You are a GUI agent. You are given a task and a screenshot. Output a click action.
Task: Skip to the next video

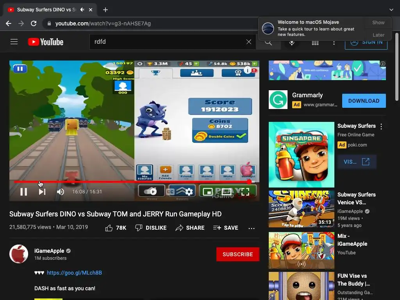[x=42, y=191]
